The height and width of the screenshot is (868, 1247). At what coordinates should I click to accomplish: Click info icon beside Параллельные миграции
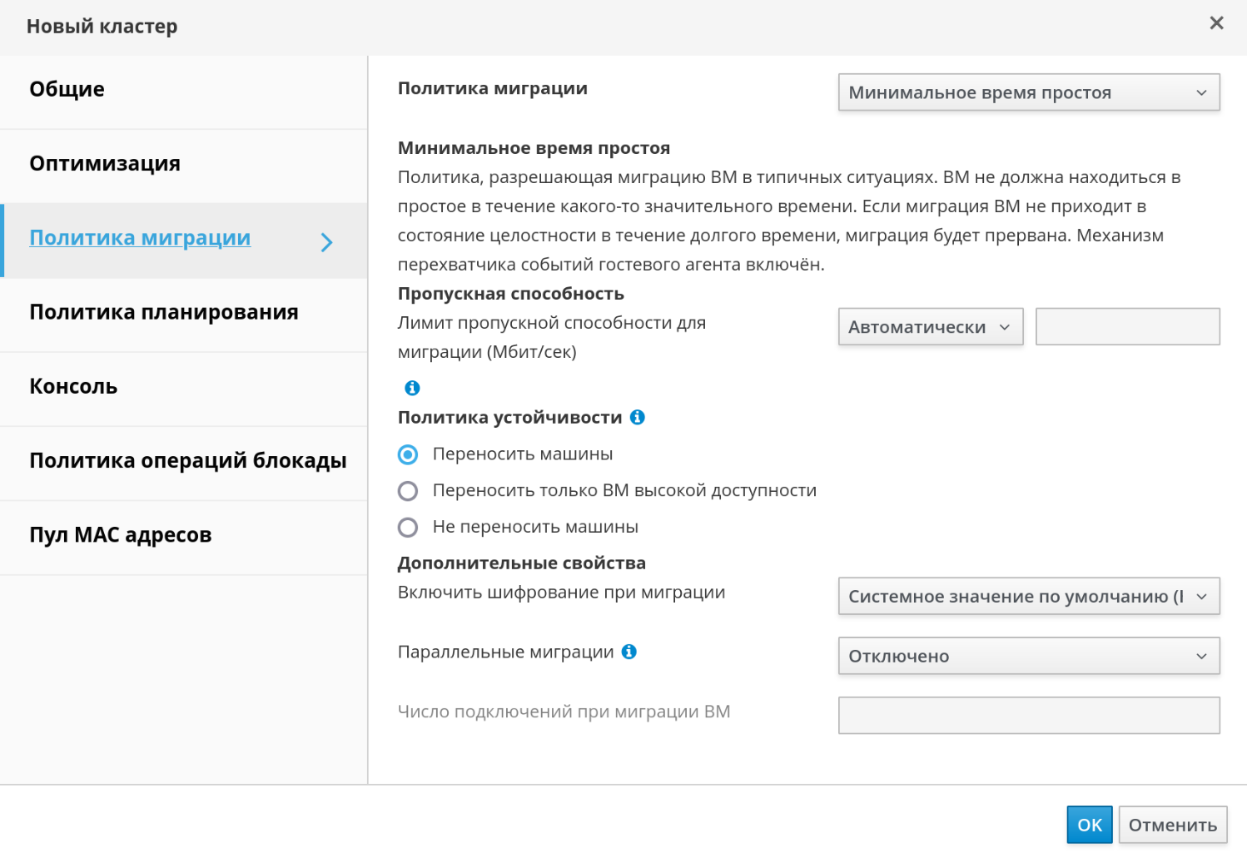(x=629, y=652)
